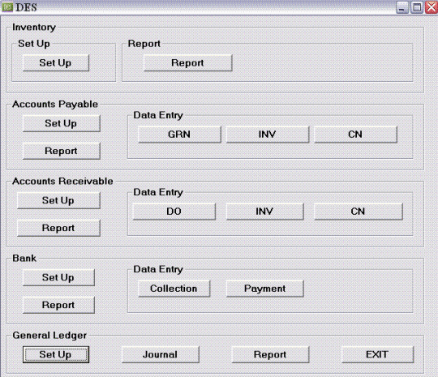The width and height of the screenshot is (438, 377).
Task: Click INV in Accounts Receivable Data Entry
Action: (264, 212)
